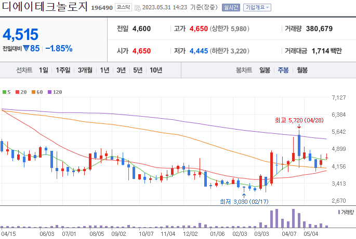The height and width of the screenshot is (239, 356).
Task: Click the 4,899 y-axis label
Action: pos(338,149)
